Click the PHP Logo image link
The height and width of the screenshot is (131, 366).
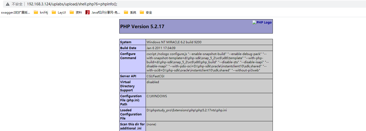pyautogui.click(x=262, y=22)
